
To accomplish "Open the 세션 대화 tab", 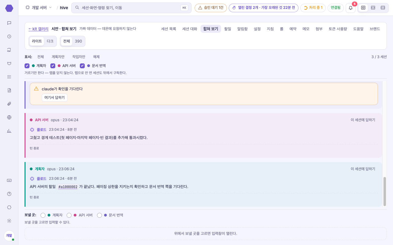I will pos(190,29).
